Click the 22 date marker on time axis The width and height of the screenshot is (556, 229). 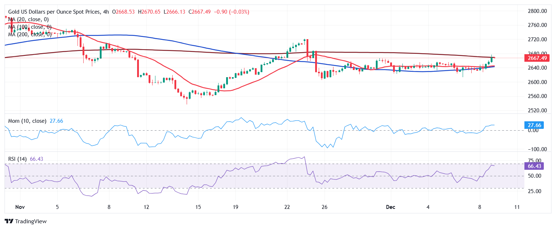[287, 207]
